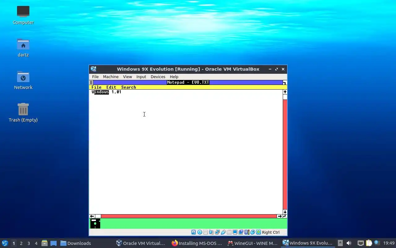Click the highlighted word Windows in Notepad
This screenshot has width=396, height=248.
[x=101, y=92]
